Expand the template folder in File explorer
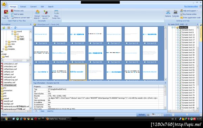 [3, 49]
